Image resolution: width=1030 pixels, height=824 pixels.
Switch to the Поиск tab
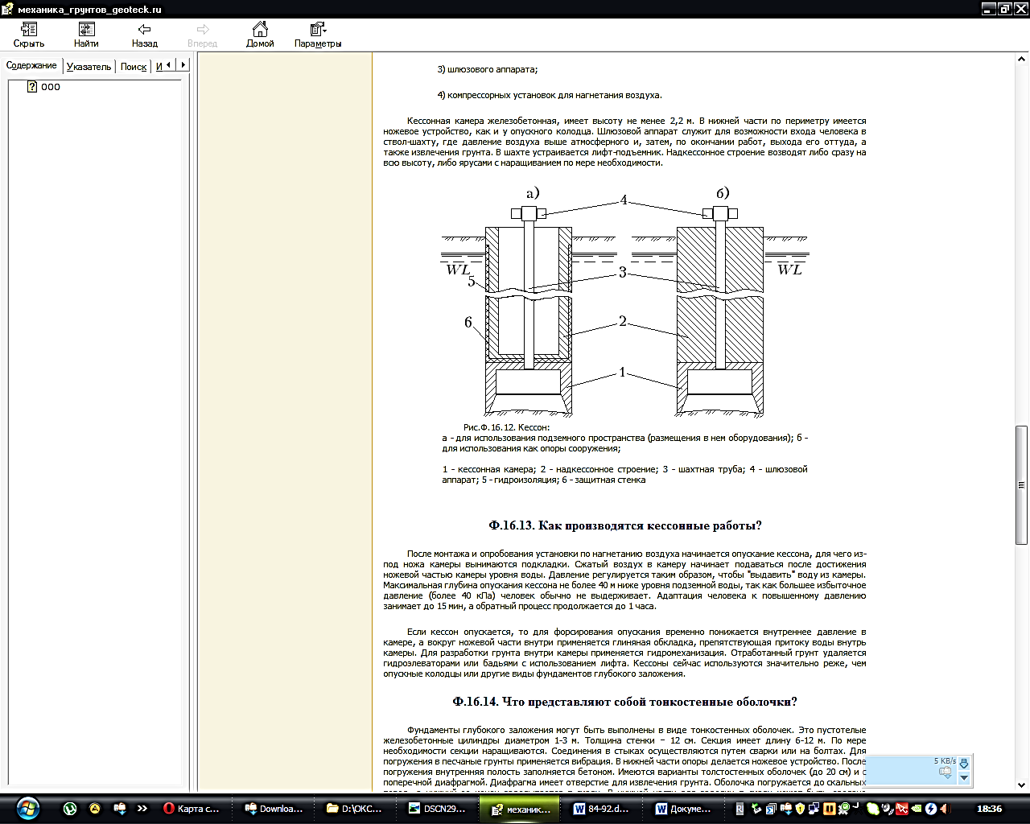[134, 67]
